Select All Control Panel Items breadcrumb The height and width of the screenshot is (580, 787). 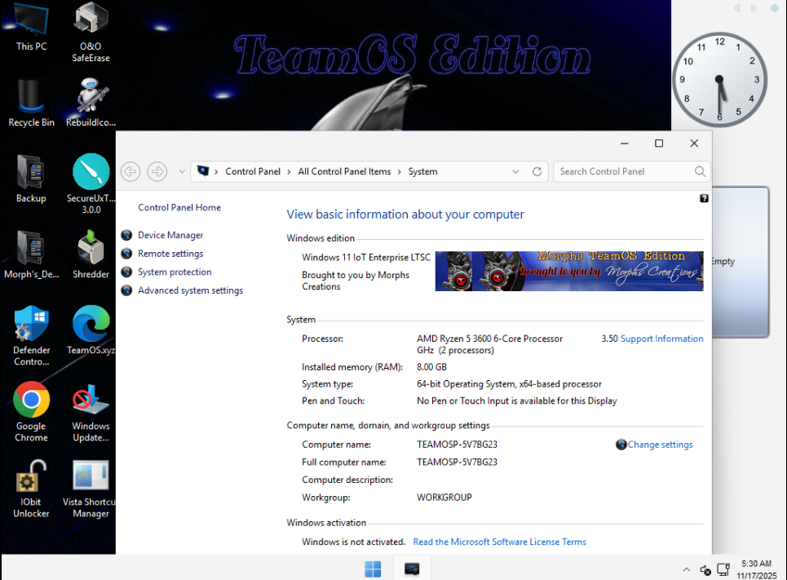pos(344,171)
